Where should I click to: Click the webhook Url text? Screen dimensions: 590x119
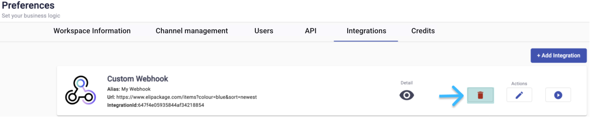click(182, 97)
